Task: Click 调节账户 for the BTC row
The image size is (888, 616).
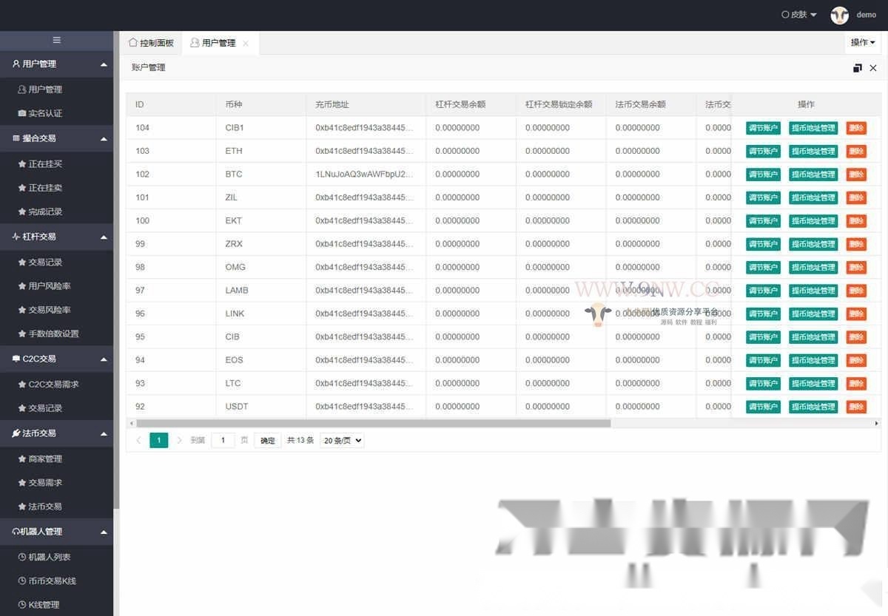Action: click(763, 175)
